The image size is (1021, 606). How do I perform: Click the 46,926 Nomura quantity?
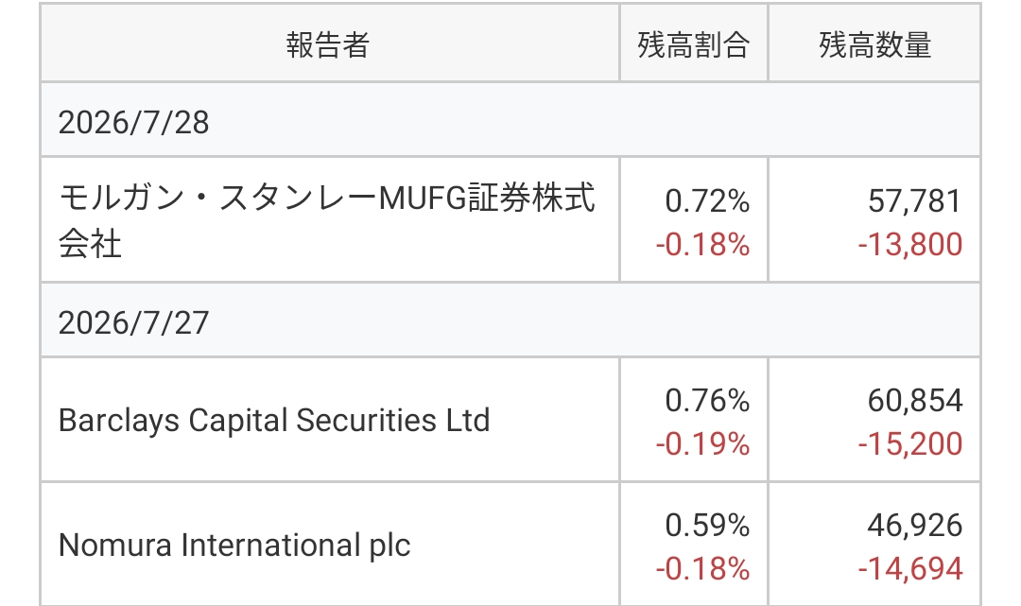tap(915, 526)
